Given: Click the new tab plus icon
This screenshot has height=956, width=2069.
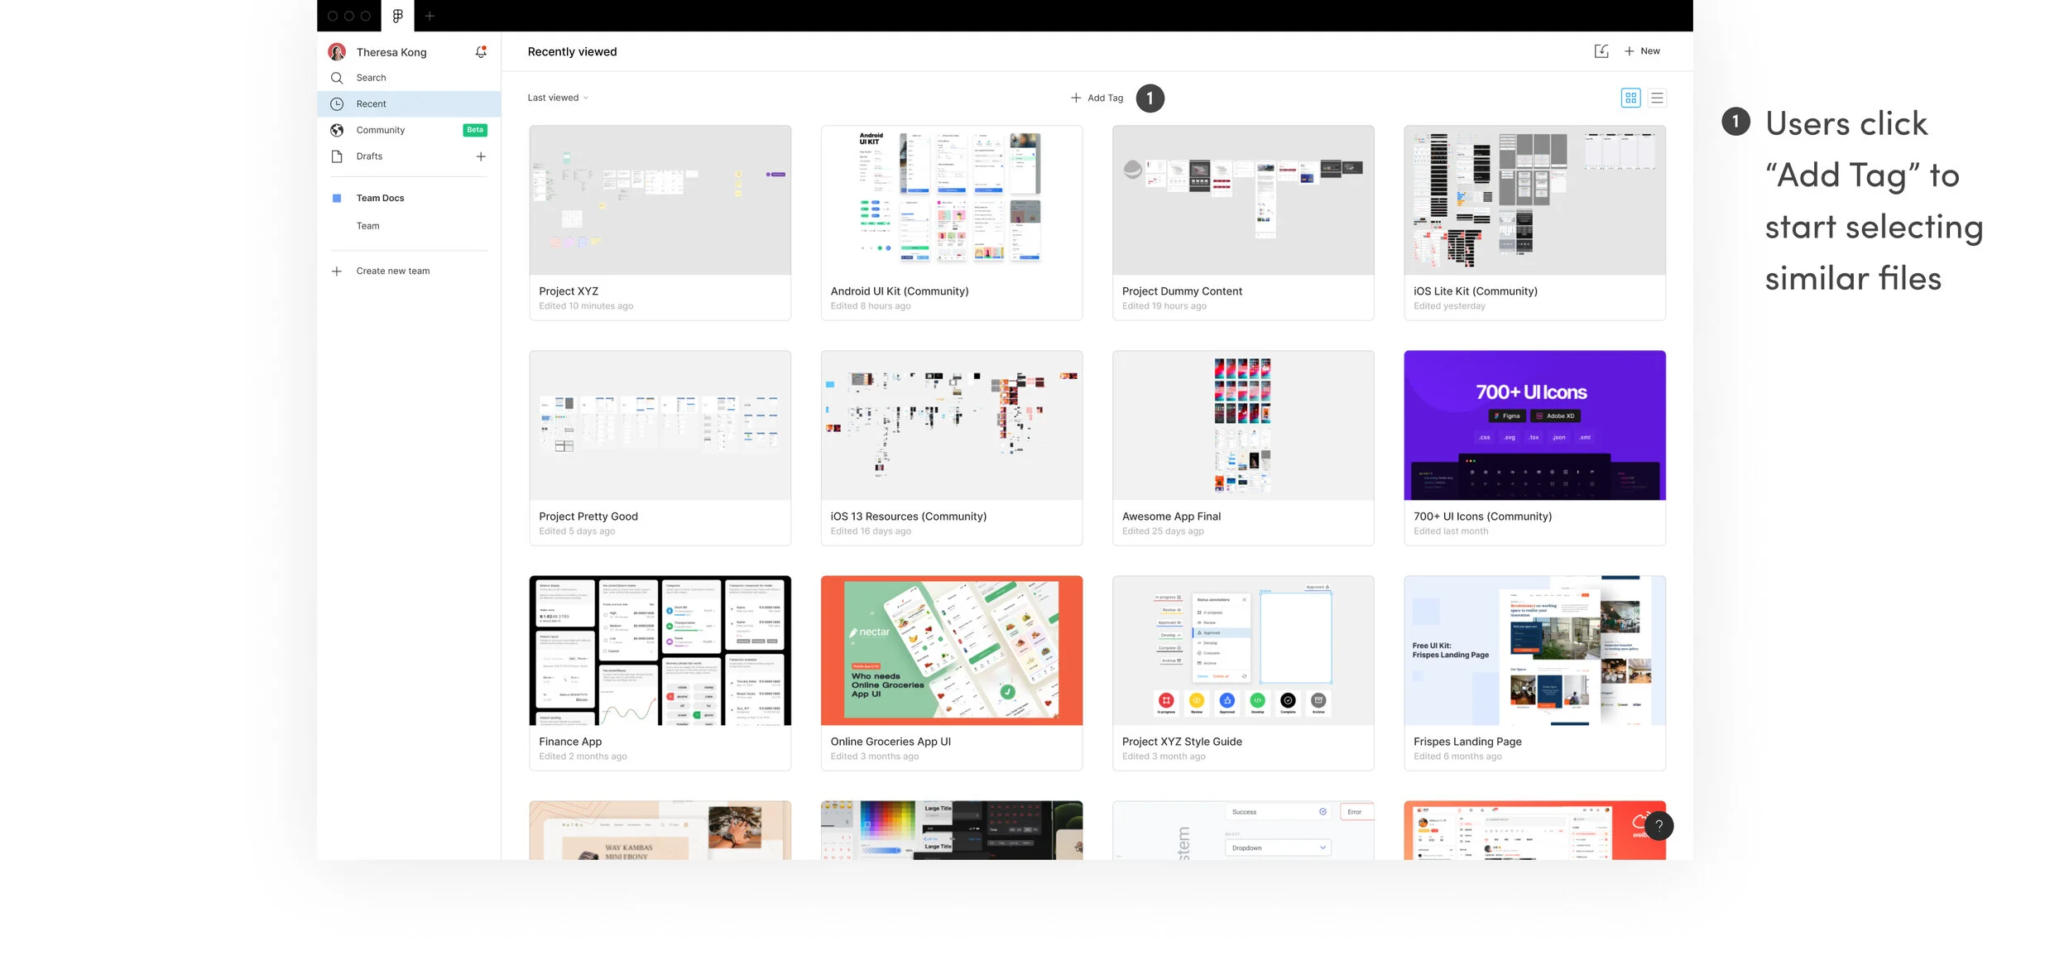Looking at the screenshot, I should click(x=430, y=16).
